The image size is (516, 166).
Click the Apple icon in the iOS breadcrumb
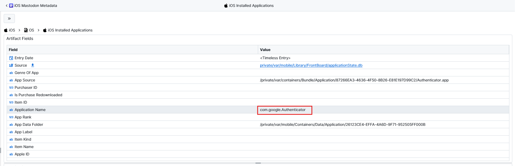tap(6, 30)
